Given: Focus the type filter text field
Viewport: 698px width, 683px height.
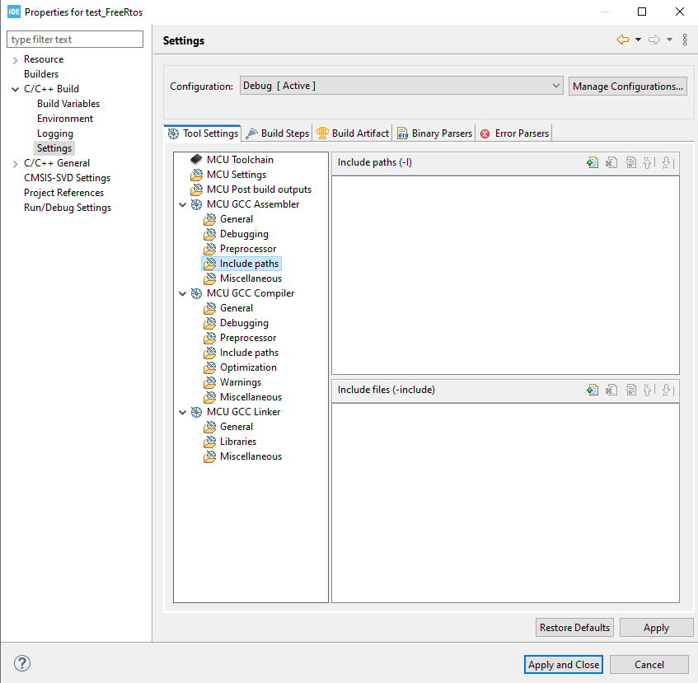Looking at the screenshot, I should click(75, 40).
